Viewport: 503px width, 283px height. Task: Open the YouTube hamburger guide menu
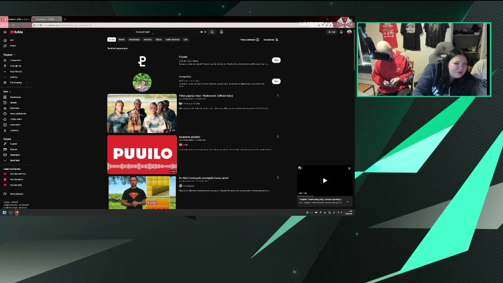pos(5,32)
